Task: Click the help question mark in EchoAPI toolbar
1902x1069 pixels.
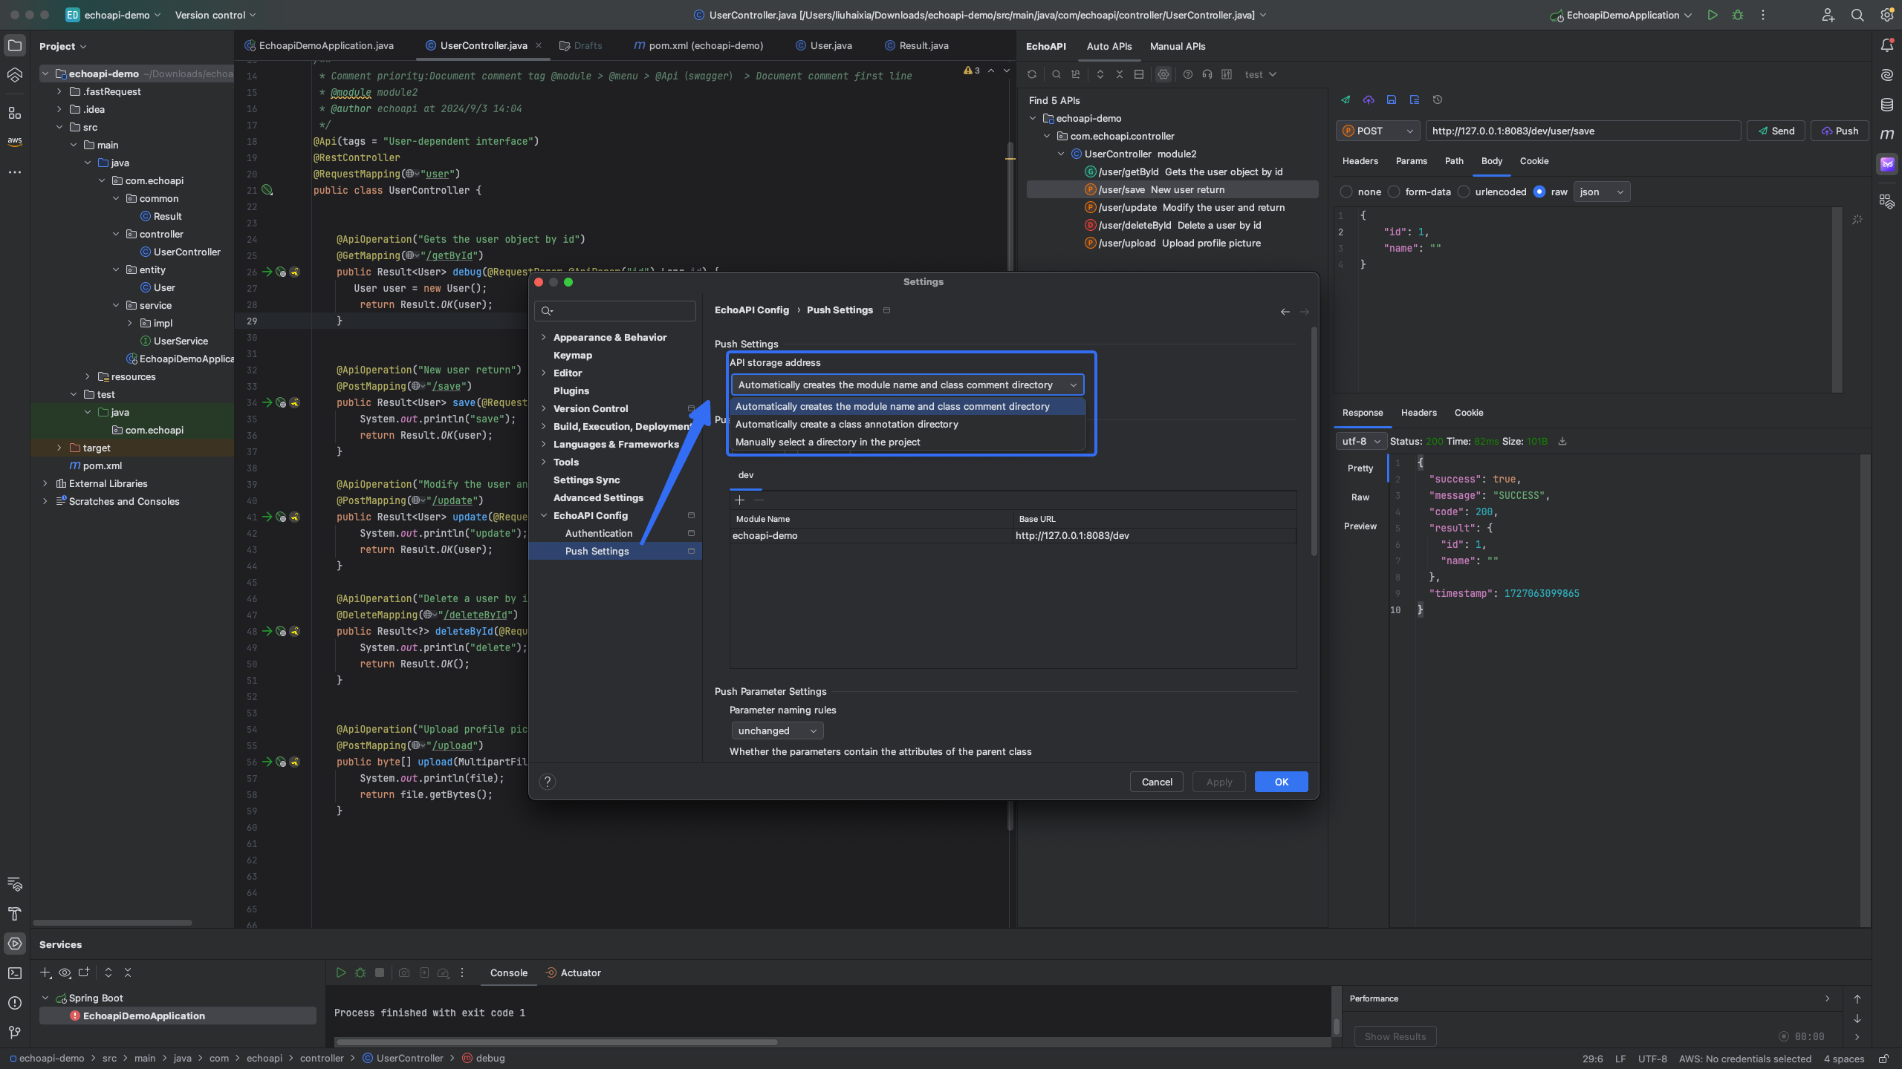Action: pyautogui.click(x=1187, y=74)
